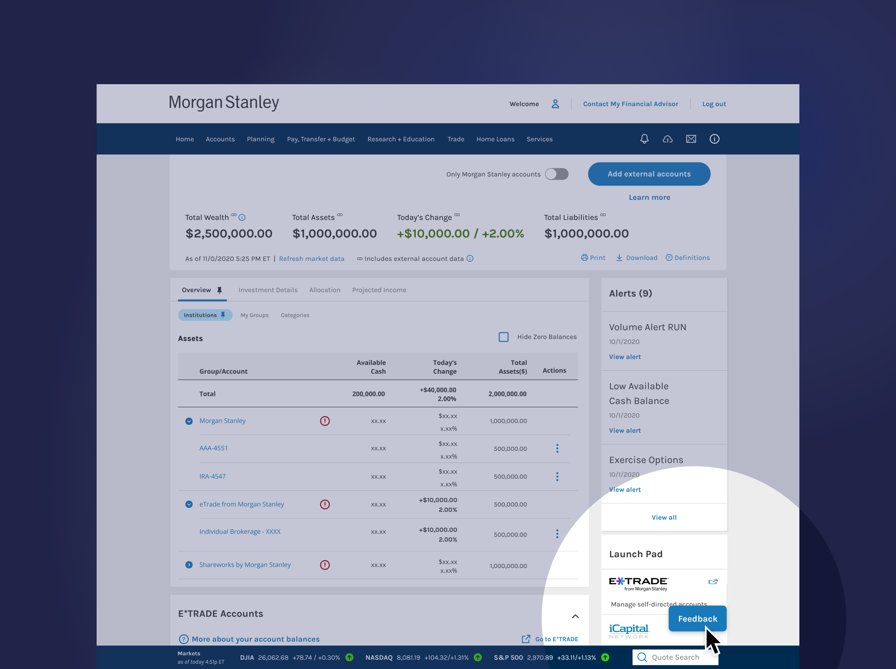This screenshot has width=896, height=669.
Task: Toggle Only Morgan Stanley accounts switch
Action: (557, 174)
